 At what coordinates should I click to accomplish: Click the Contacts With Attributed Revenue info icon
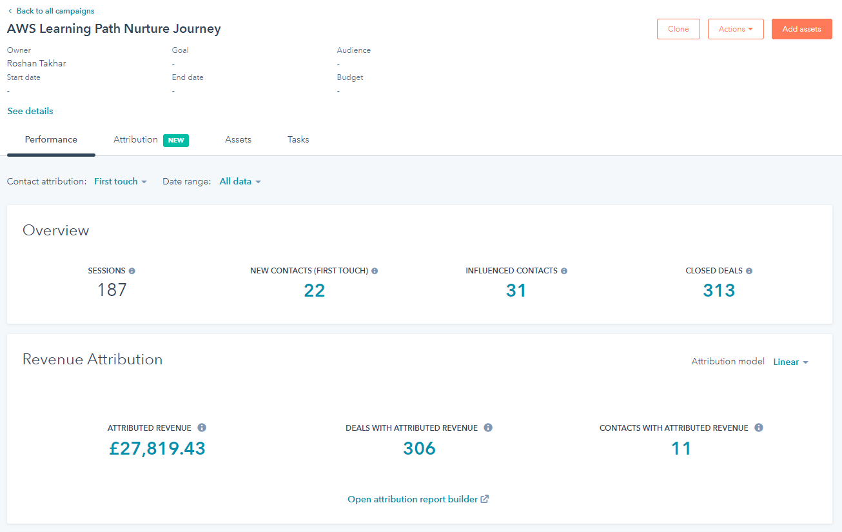[x=759, y=428]
